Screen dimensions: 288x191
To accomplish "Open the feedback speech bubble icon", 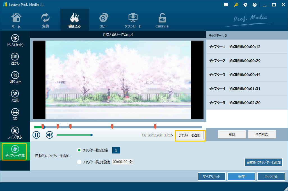I will click(x=226, y=5).
